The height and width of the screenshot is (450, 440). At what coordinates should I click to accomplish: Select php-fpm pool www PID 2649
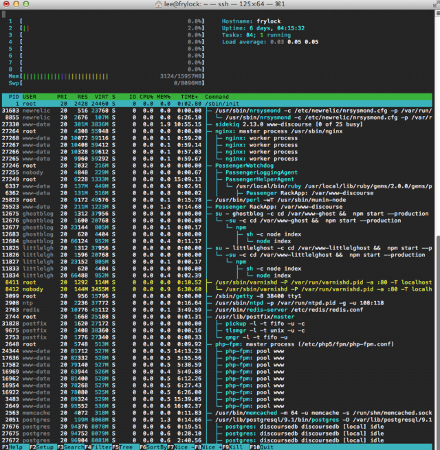click(x=217, y=406)
